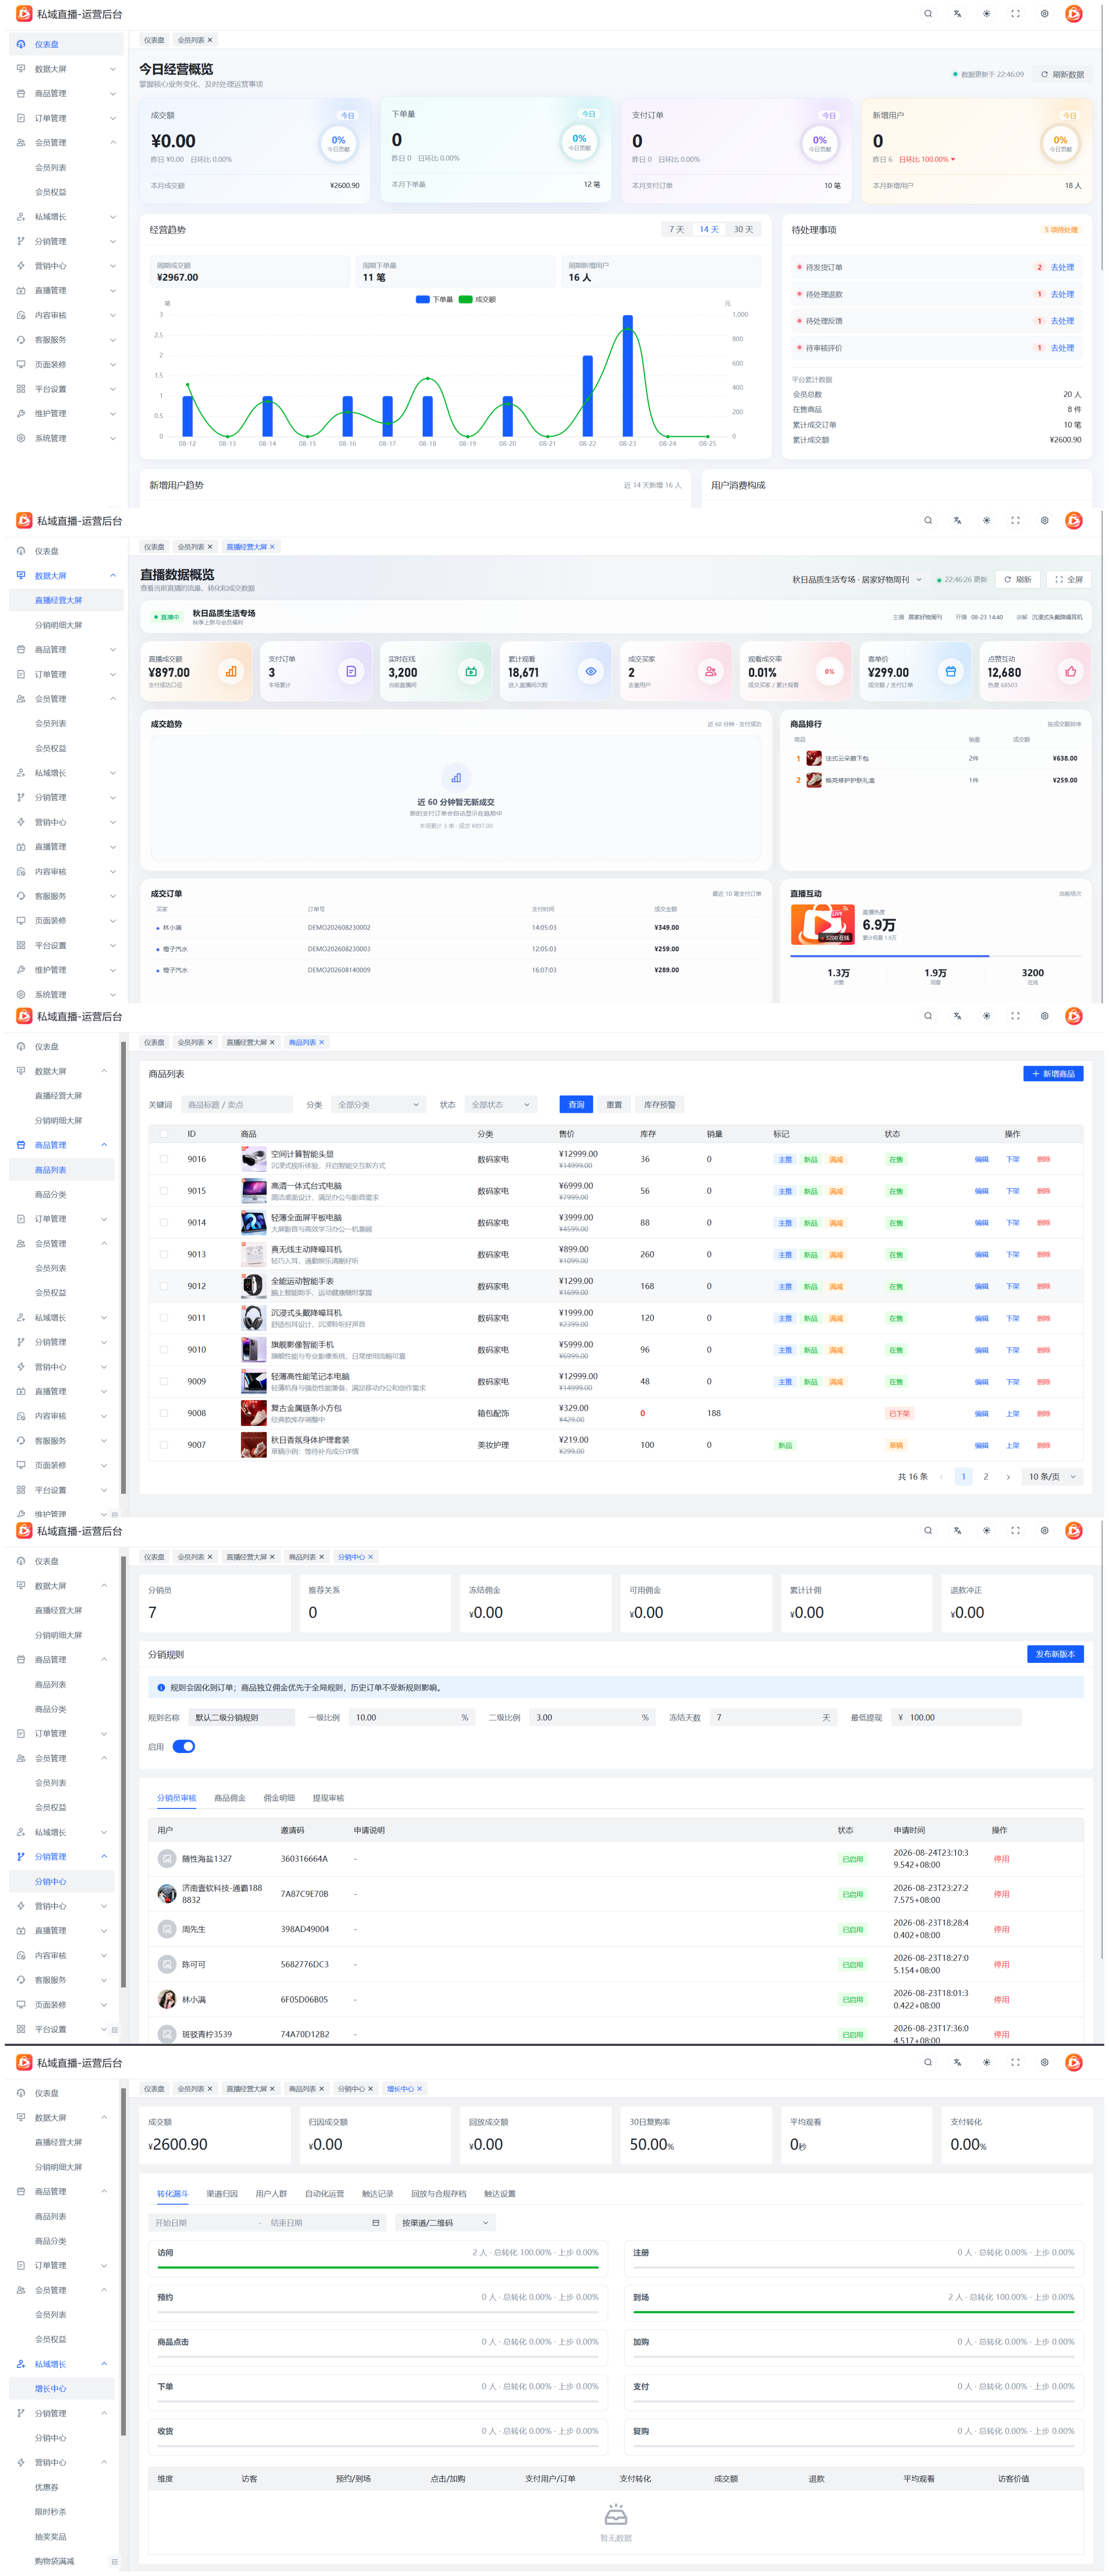Switch to the 渠道归因 tab

pyautogui.click(x=222, y=2193)
